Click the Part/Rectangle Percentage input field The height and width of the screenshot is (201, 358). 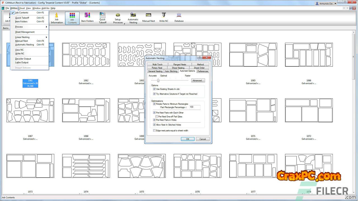point(195,107)
